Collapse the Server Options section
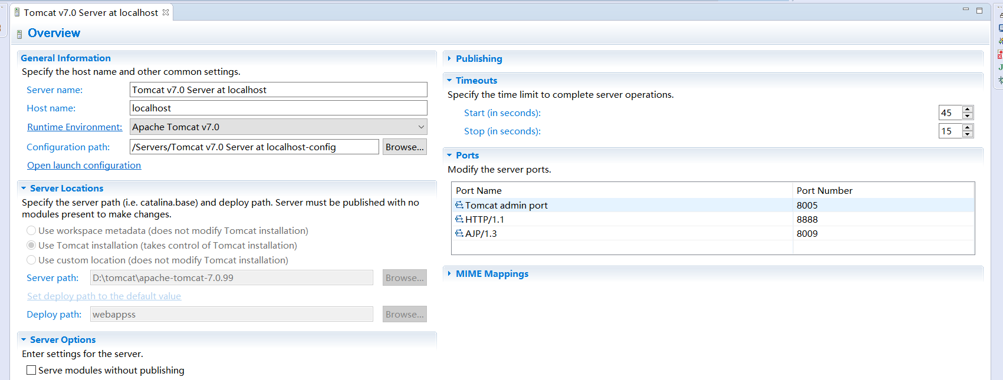Screen dimensions: 1003x380 [x=24, y=339]
